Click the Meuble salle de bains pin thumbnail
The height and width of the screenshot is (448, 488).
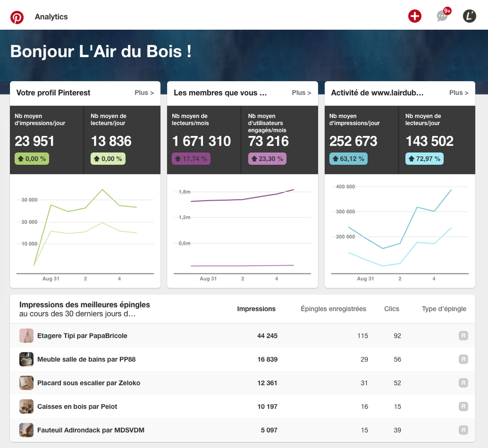27,359
